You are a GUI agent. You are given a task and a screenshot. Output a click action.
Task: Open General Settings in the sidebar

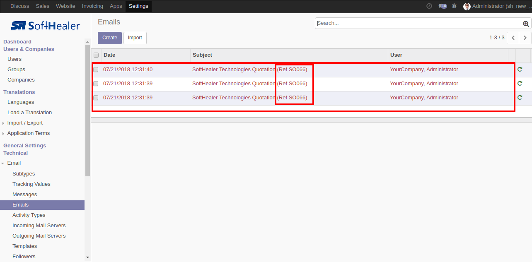pyautogui.click(x=25, y=146)
